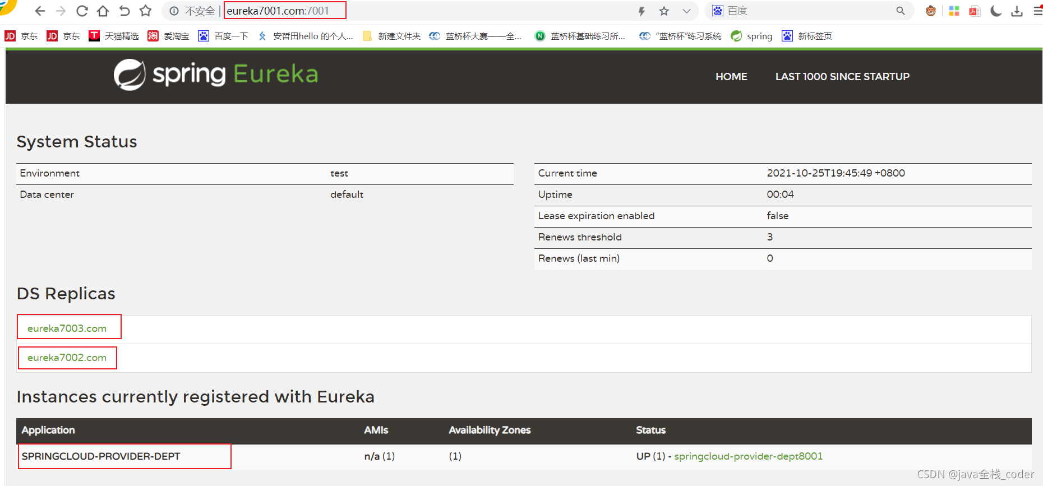Open the "蓝桥杯"练习系统 bookmark
The height and width of the screenshot is (486, 1043).
[680, 36]
